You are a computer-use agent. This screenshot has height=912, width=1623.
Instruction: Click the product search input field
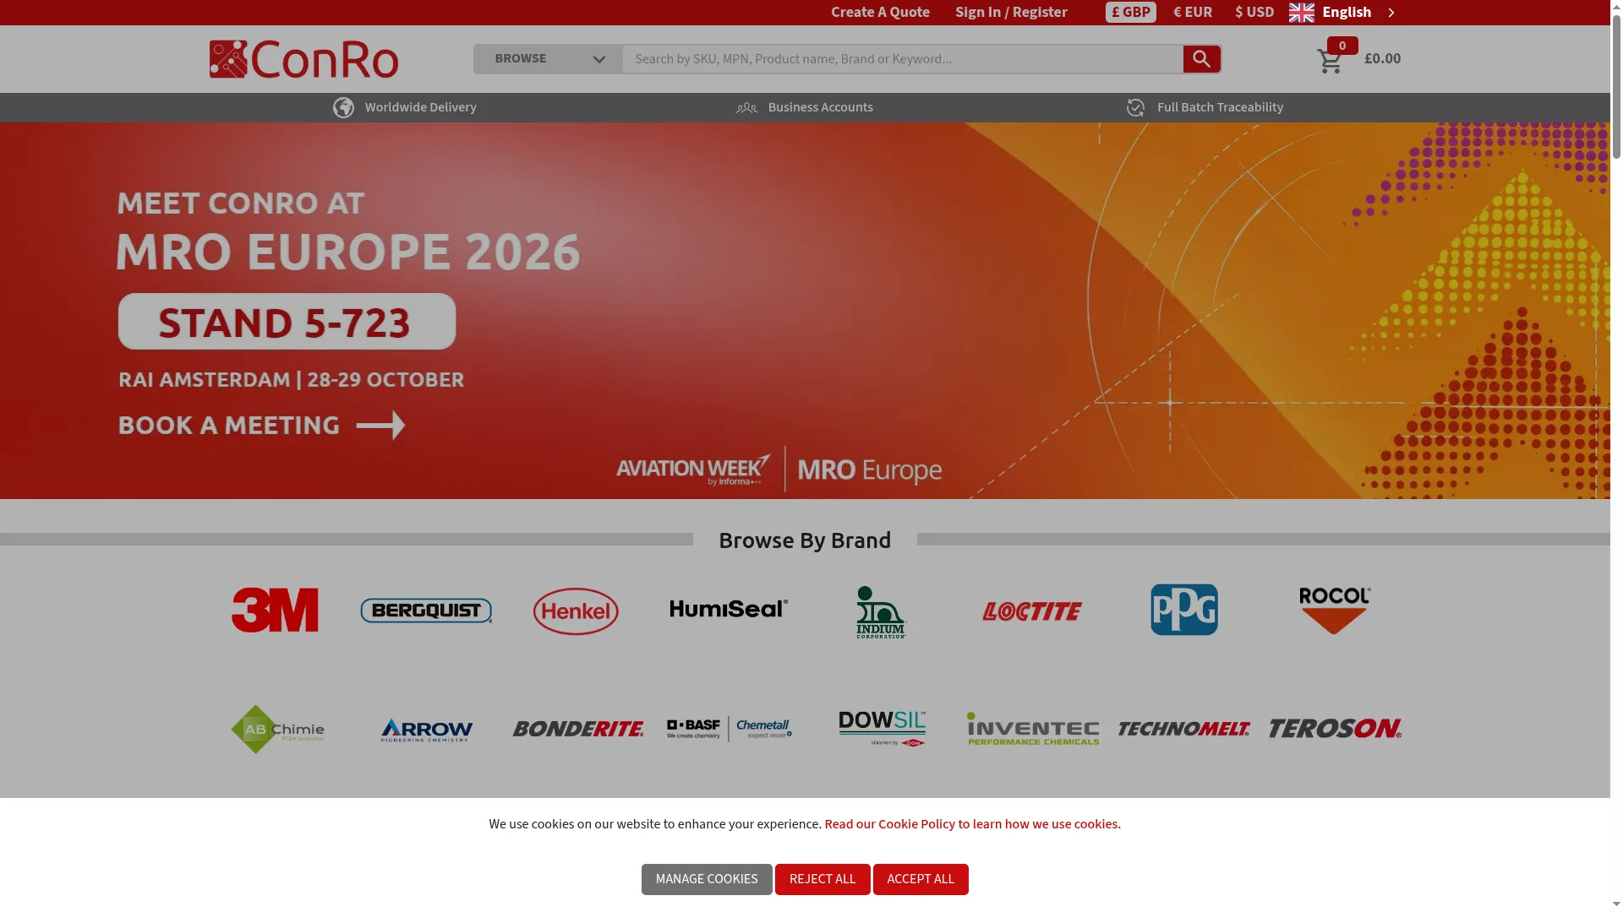click(903, 59)
